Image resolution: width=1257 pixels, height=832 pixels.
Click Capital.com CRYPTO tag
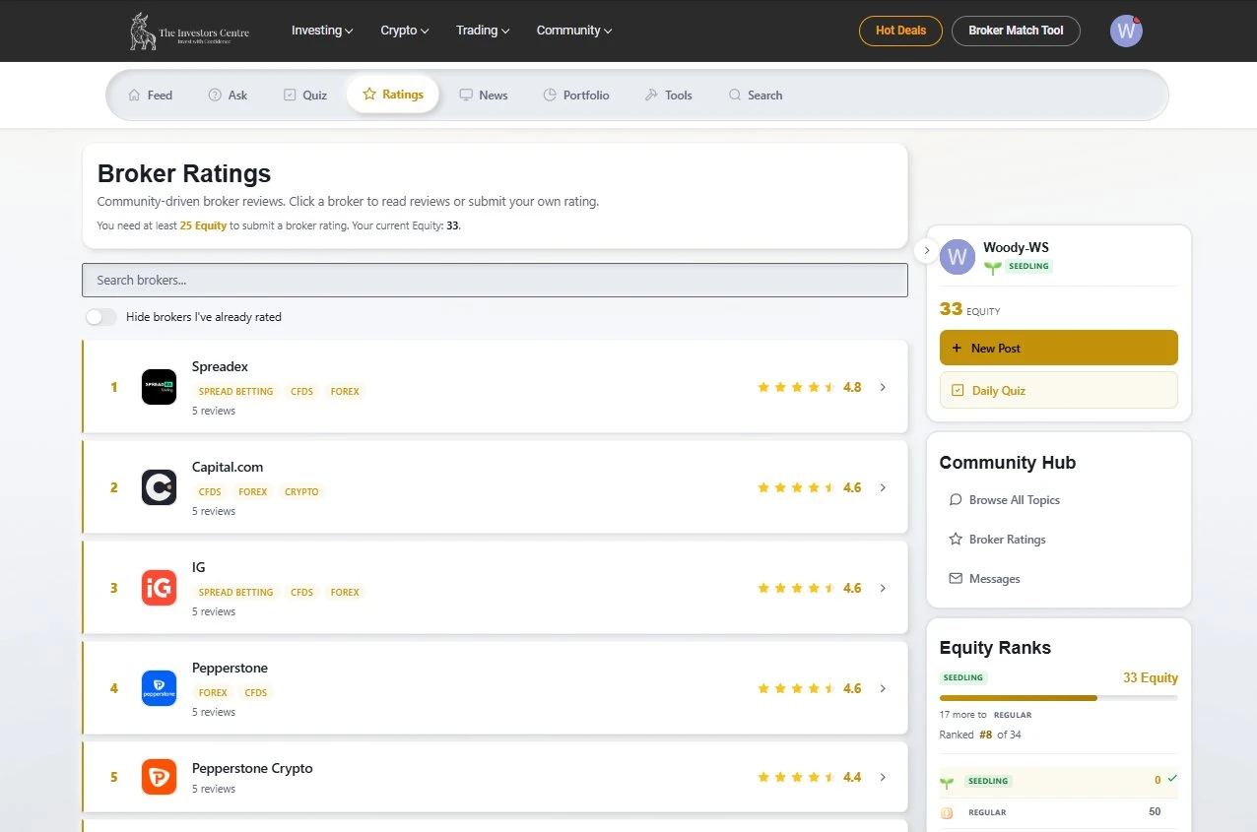click(x=301, y=491)
